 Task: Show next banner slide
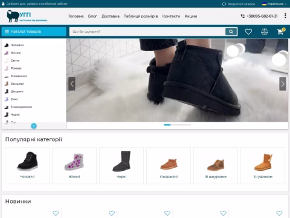[x=283, y=84]
